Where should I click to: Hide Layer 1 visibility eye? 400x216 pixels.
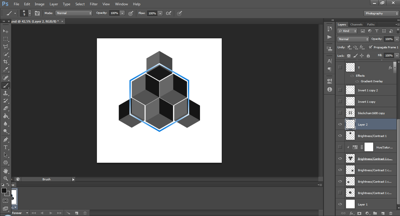(340, 204)
